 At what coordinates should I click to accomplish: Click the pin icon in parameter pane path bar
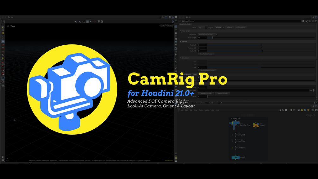(x=313, y=17)
